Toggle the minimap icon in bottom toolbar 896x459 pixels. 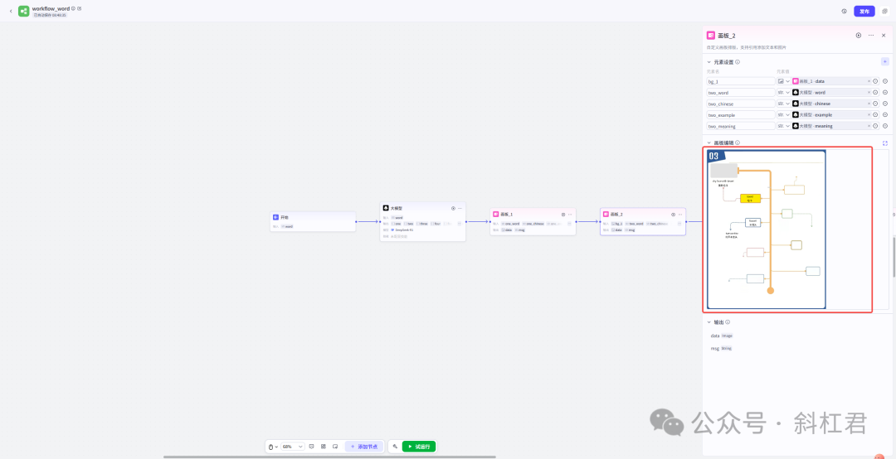point(335,447)
